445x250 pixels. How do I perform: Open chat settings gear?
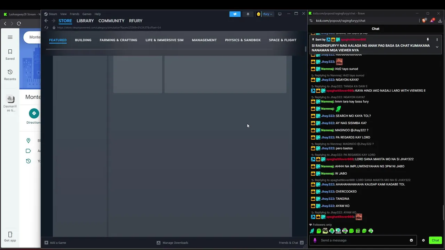423,240
